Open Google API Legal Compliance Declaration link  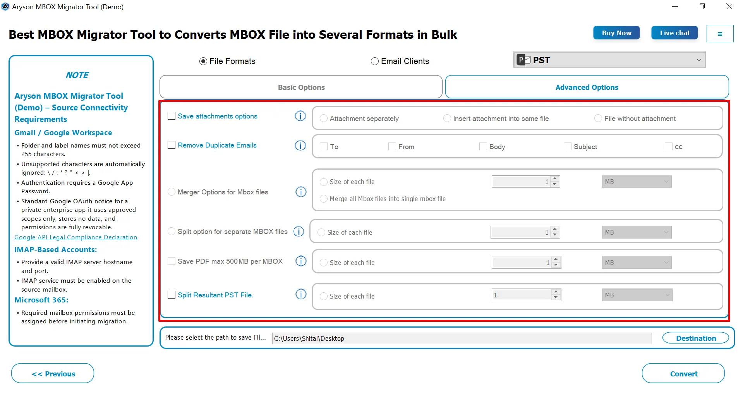pyautogui.click(x=76, y=237)
